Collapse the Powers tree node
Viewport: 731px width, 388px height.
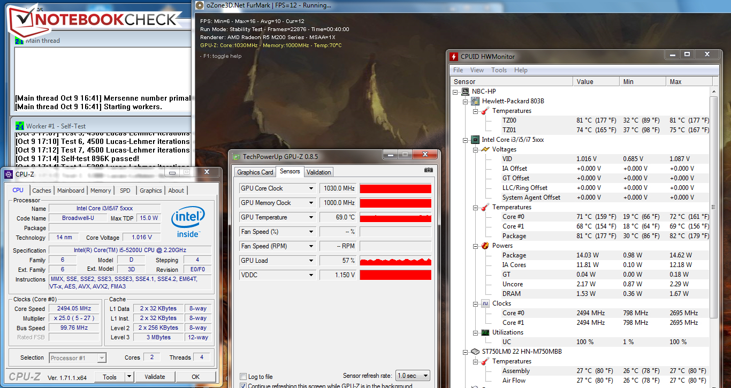tap(475, 246)
